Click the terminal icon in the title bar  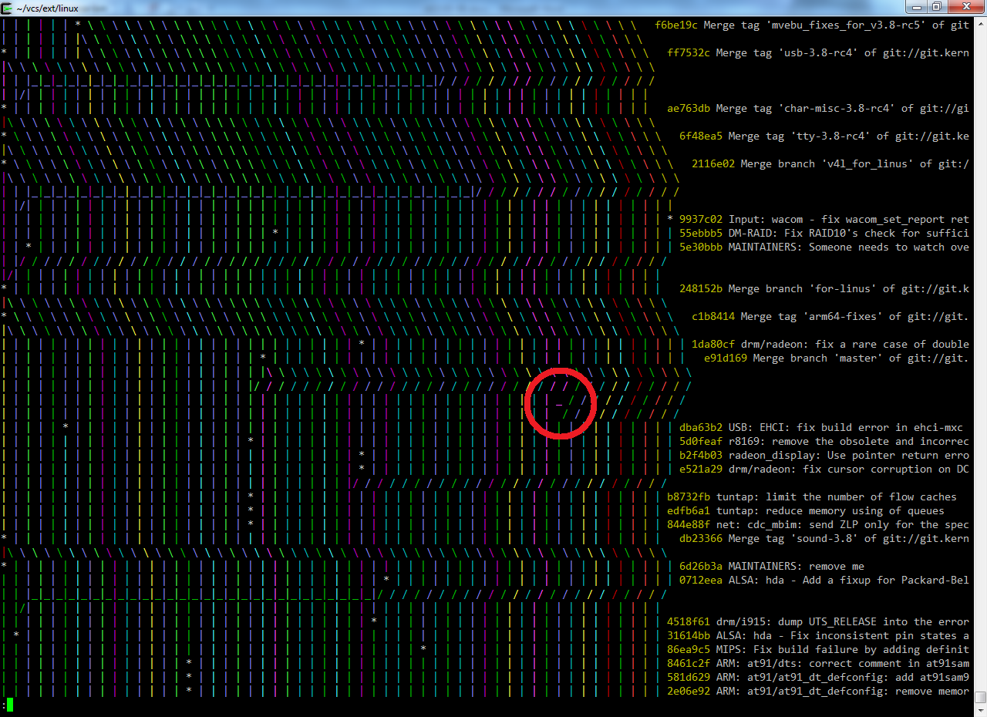[7, 8]
